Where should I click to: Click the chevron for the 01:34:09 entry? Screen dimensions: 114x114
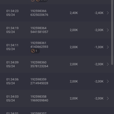[x=108, y=64]
